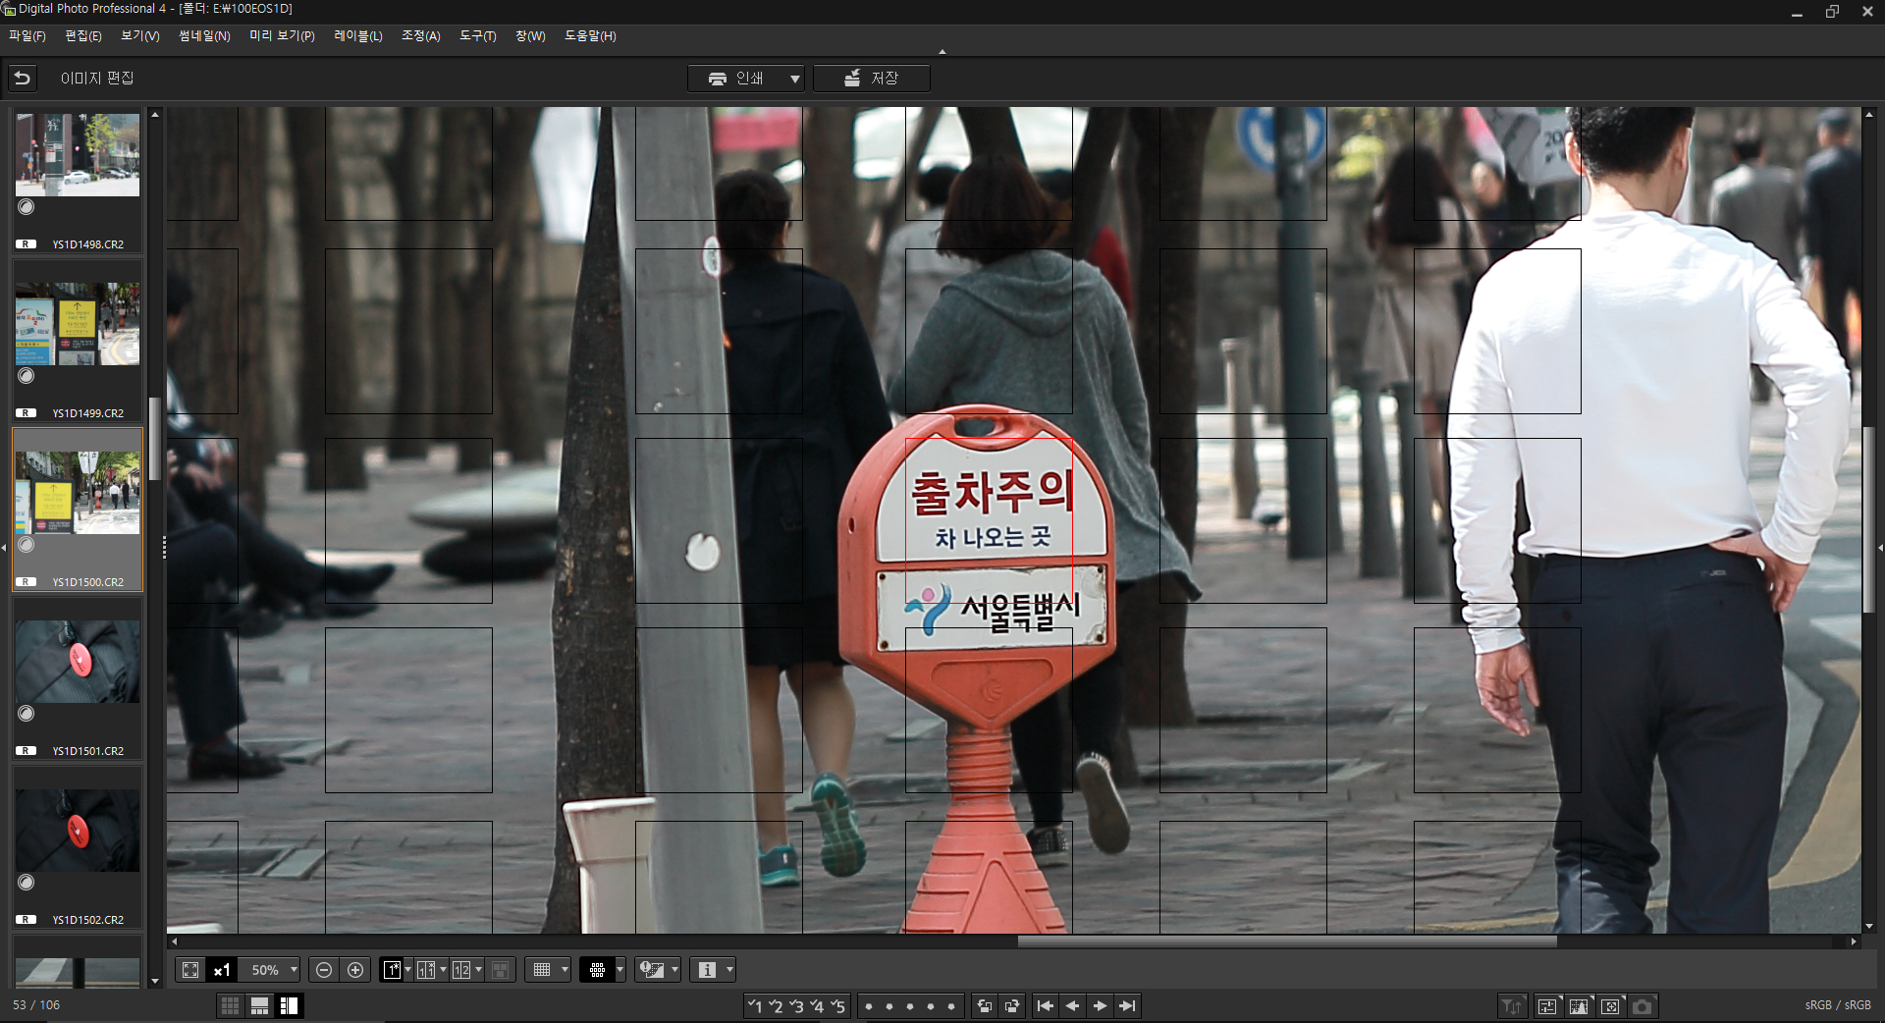Open the 조정(A) menu

pos(420,35)
